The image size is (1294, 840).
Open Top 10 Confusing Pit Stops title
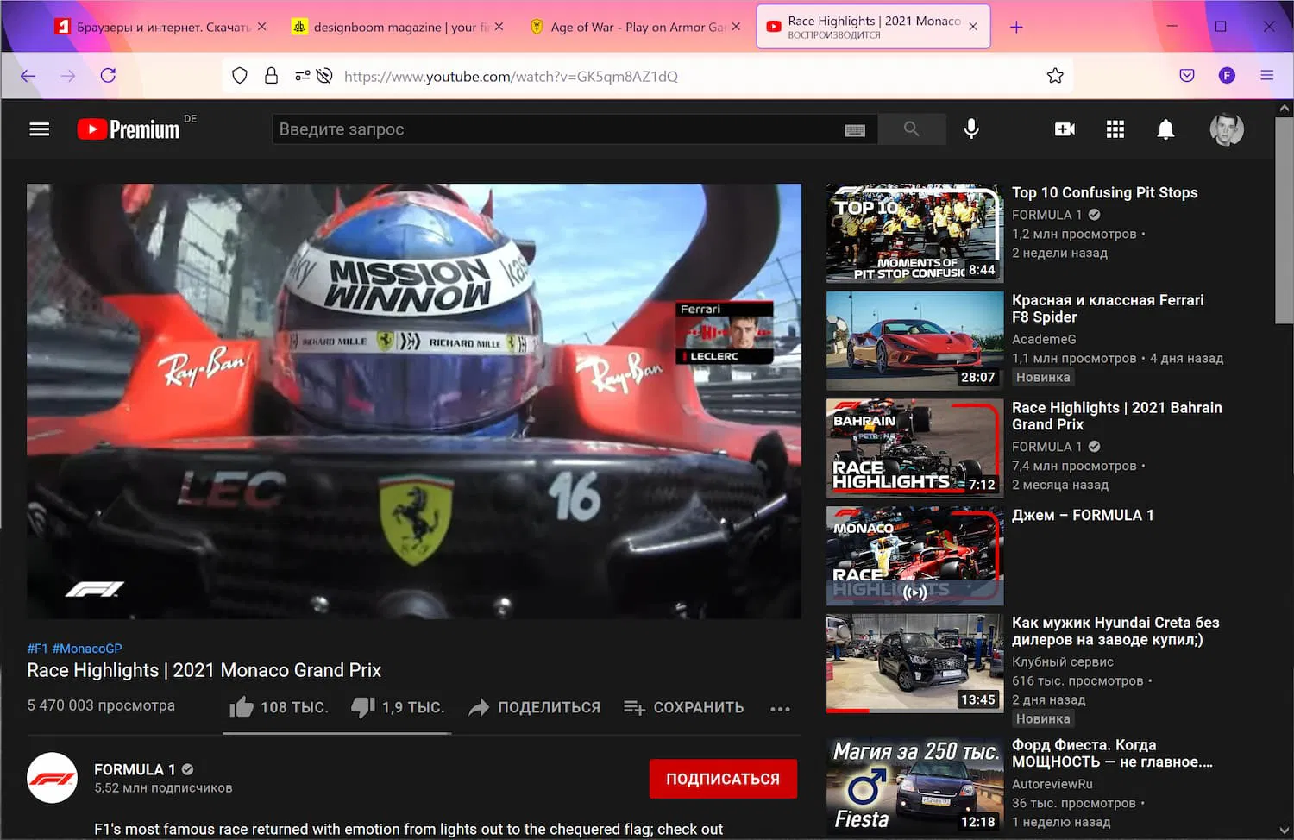tap(1105, 193)
